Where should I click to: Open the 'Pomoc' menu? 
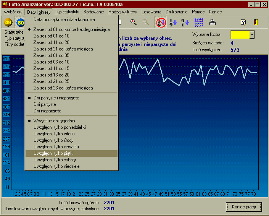coord(198,12)
